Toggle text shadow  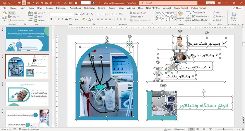tap(62, 19)
